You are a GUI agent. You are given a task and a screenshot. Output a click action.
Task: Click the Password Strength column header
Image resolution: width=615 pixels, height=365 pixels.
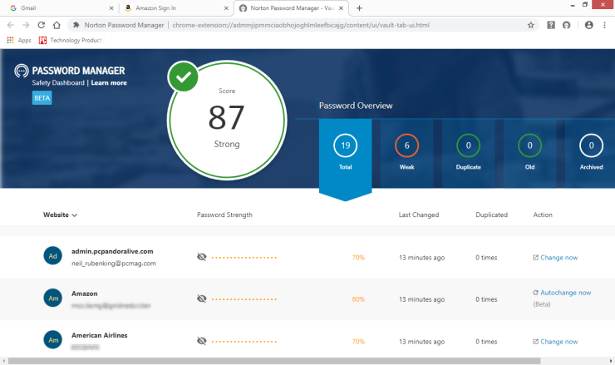(x=224, y=215)
